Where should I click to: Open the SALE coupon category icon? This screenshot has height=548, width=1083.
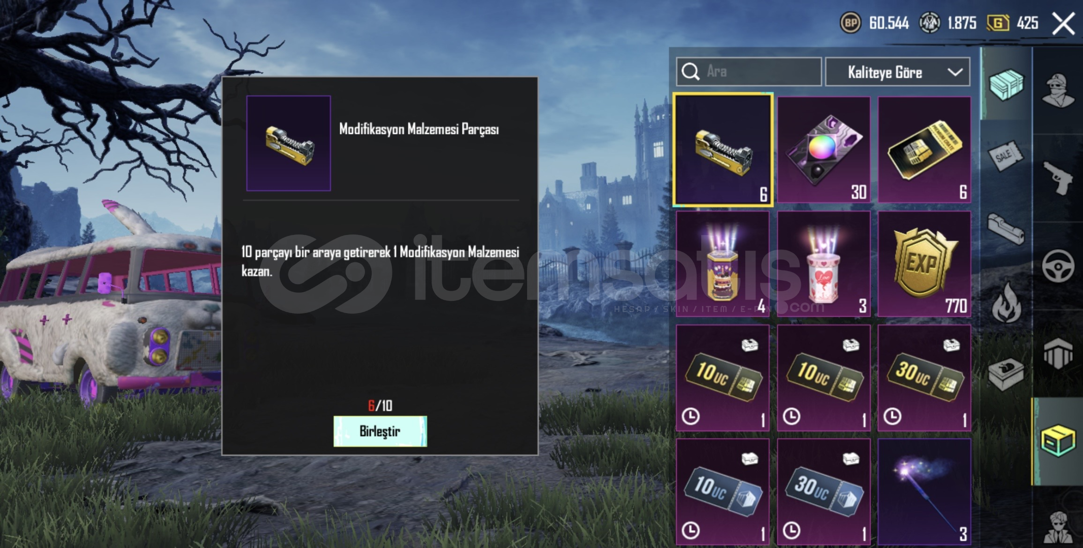click(x=1006, y=156)
